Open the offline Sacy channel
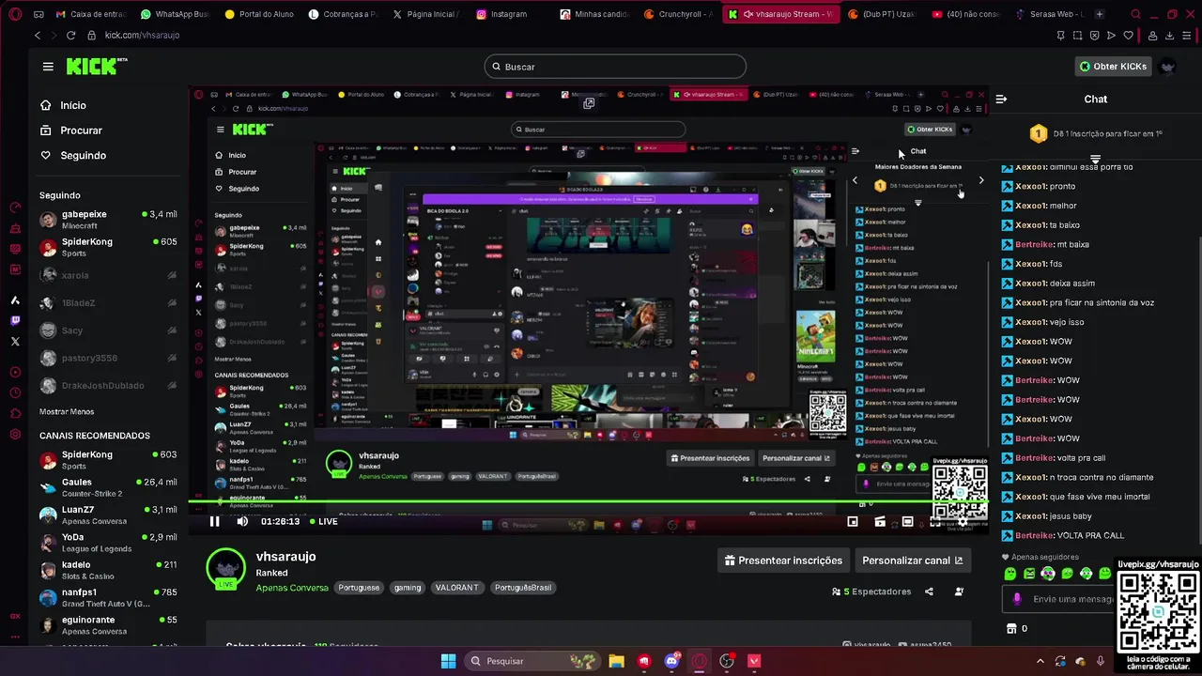The width and height of the screenshot is (1202, 676). pyautogui.click(x=108, y=330)
